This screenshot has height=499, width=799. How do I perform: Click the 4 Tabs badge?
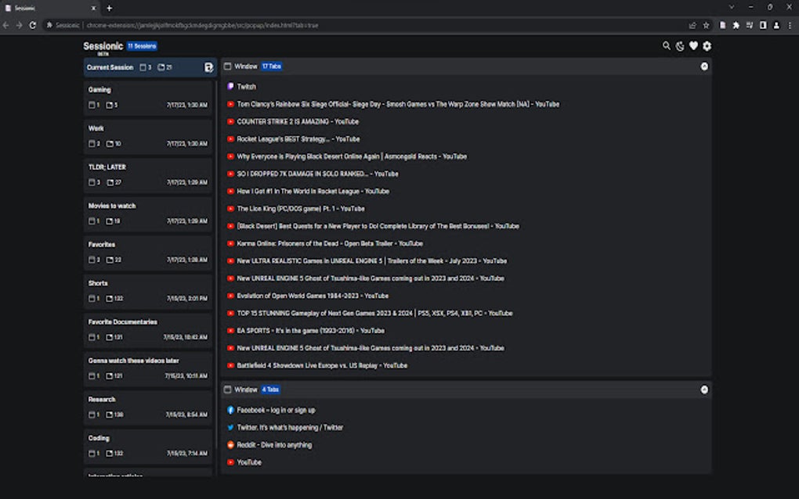point(270,390)
